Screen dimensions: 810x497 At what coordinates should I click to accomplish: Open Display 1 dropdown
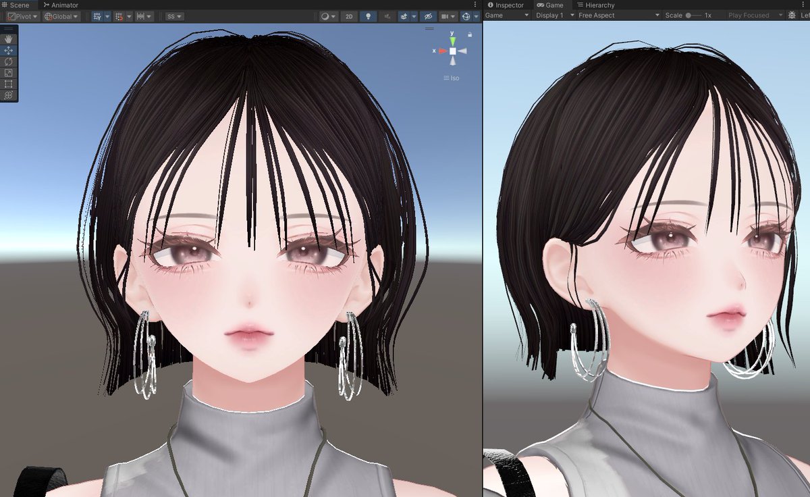[555, 15]
